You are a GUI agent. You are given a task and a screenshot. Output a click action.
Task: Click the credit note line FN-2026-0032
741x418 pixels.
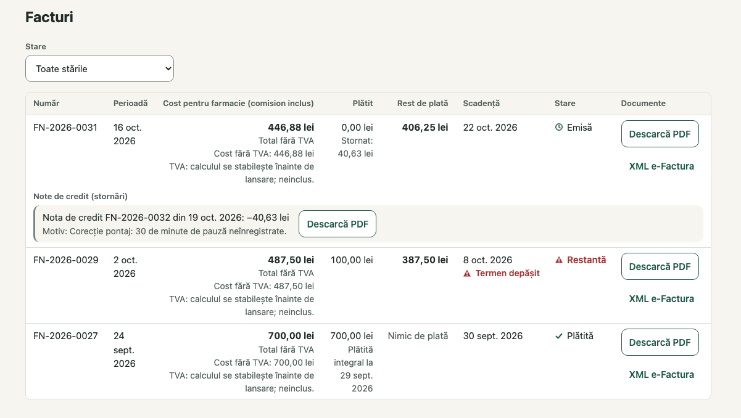point(166,218)
